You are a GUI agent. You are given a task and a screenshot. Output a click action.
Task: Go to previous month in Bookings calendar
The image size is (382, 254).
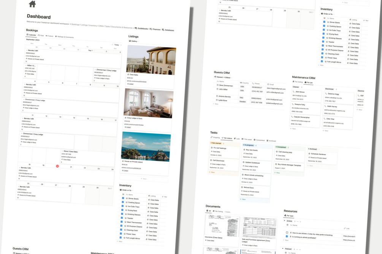click(112, 44)
